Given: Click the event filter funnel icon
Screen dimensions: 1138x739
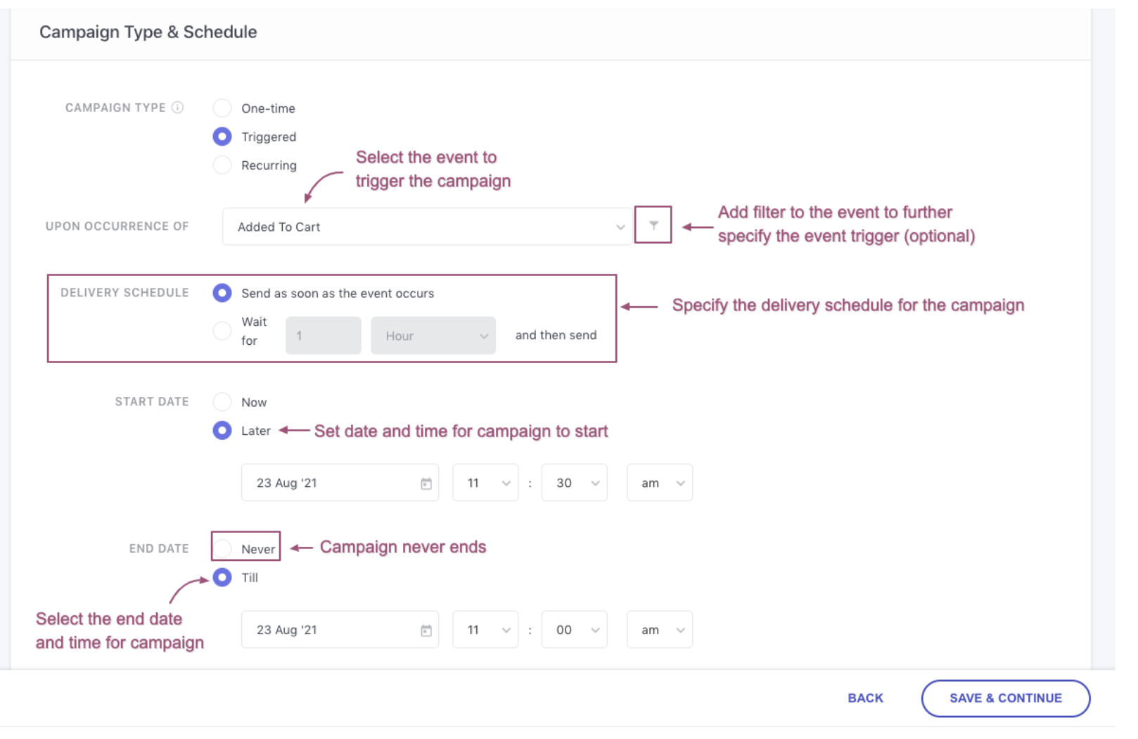Looking at the screenshot, I should [x=653, y=225].
